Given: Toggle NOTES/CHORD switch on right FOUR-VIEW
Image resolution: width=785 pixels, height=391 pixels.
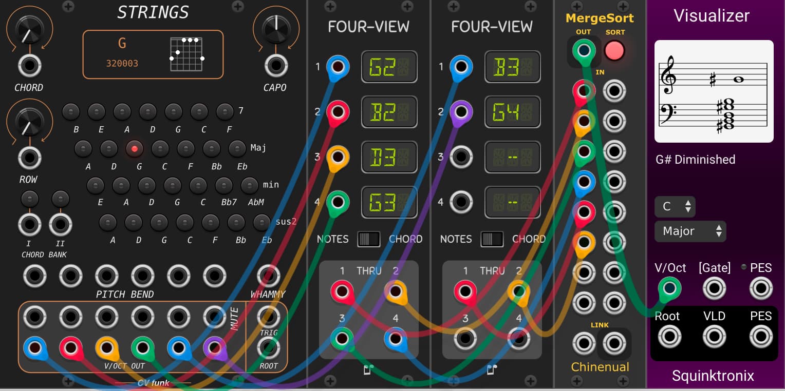Looking at the screenshot, I should click(492, 239).
